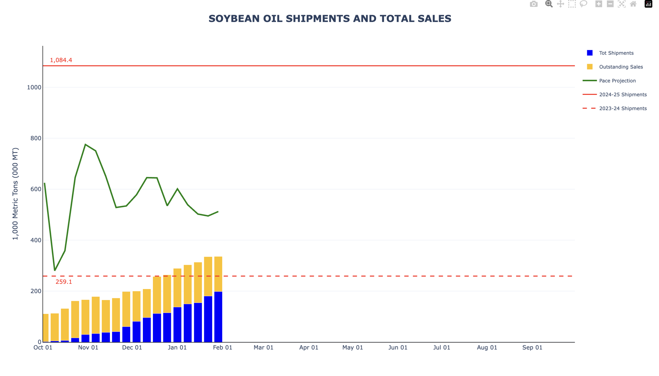Activate Box Select tool
The image size is (659, 376).
(572, 4)
